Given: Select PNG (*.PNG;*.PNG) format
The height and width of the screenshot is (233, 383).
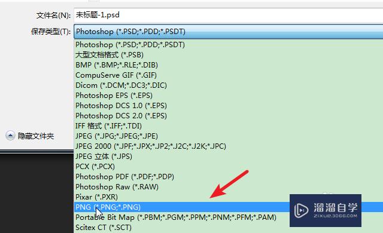Looking at the screenshot, I should (229, 207).
